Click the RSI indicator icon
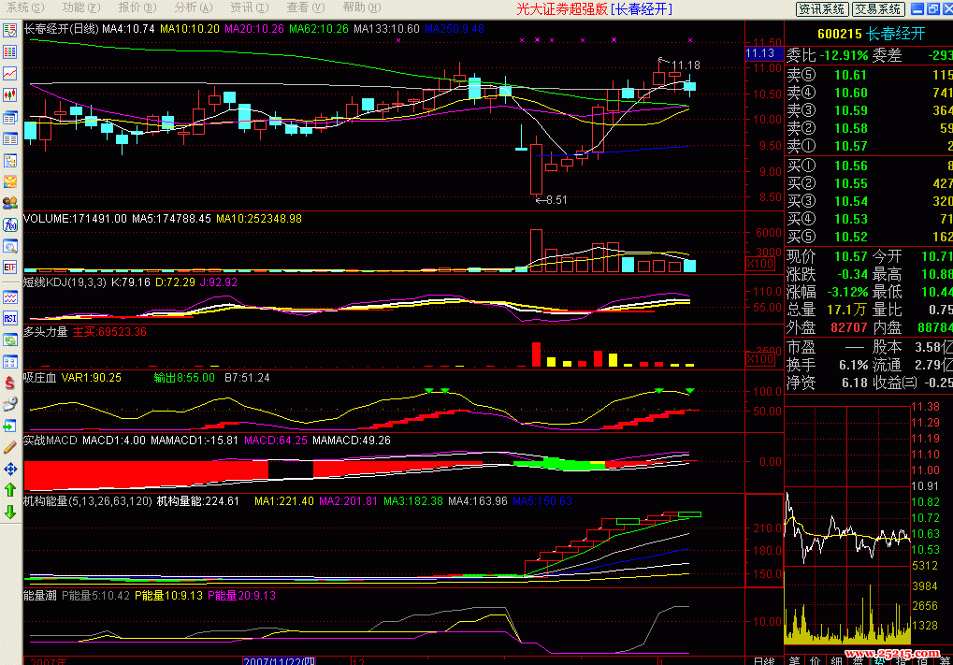 click(10, 318)
